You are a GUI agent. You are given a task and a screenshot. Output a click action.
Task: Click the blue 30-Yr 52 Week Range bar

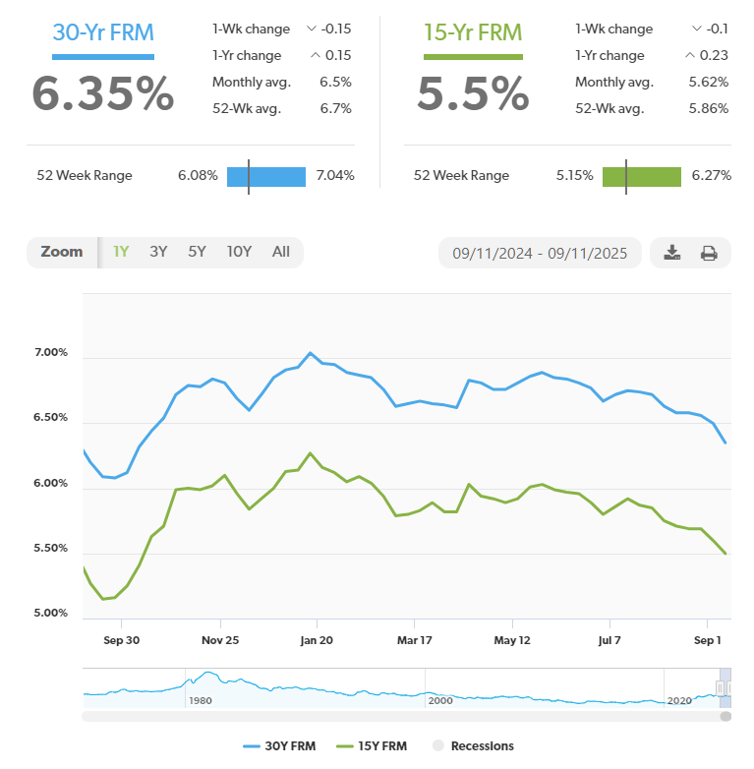click(x=266, y=176)
